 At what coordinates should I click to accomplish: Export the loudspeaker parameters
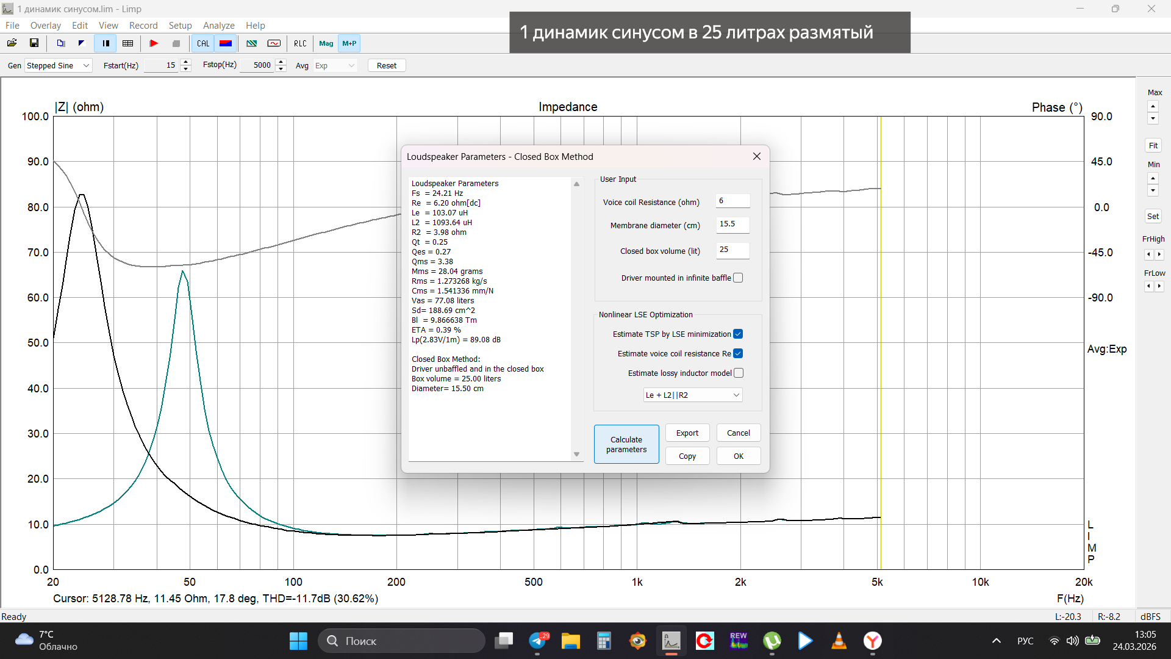687,433
